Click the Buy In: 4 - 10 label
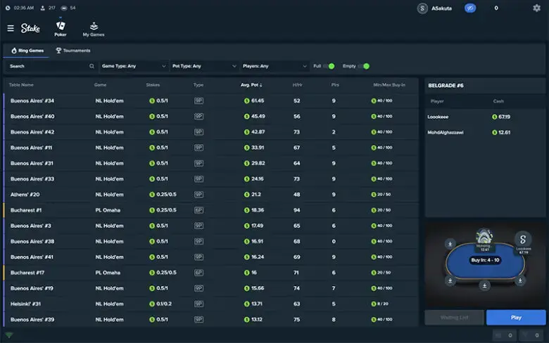The width and height of the screenshot is (549, 343). [485, 260]
